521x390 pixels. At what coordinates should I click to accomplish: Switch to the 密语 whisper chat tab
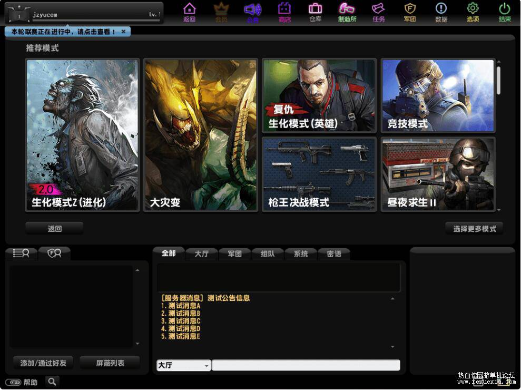(333, 253)
